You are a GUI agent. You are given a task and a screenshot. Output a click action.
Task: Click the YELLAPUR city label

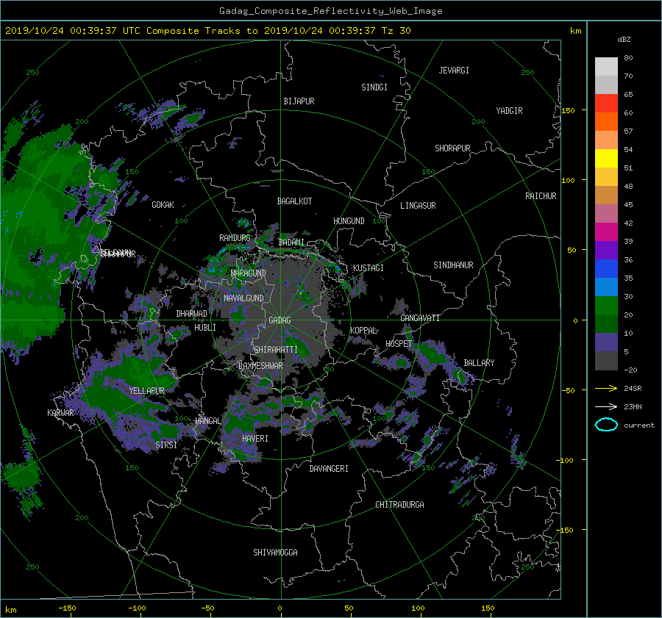click(x=146, y=391)
